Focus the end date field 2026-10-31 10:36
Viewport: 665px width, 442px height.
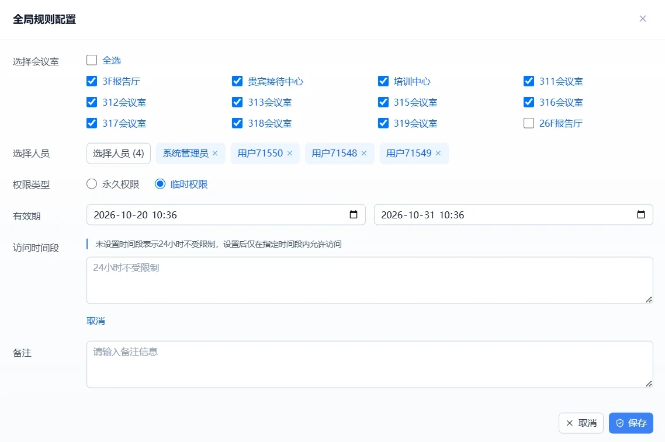point(513,215)
